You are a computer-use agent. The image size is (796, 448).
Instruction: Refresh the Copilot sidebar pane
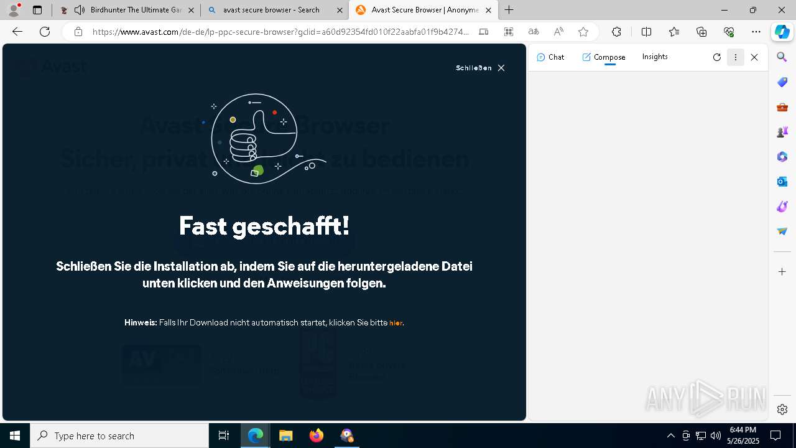[x=717, y=57]
